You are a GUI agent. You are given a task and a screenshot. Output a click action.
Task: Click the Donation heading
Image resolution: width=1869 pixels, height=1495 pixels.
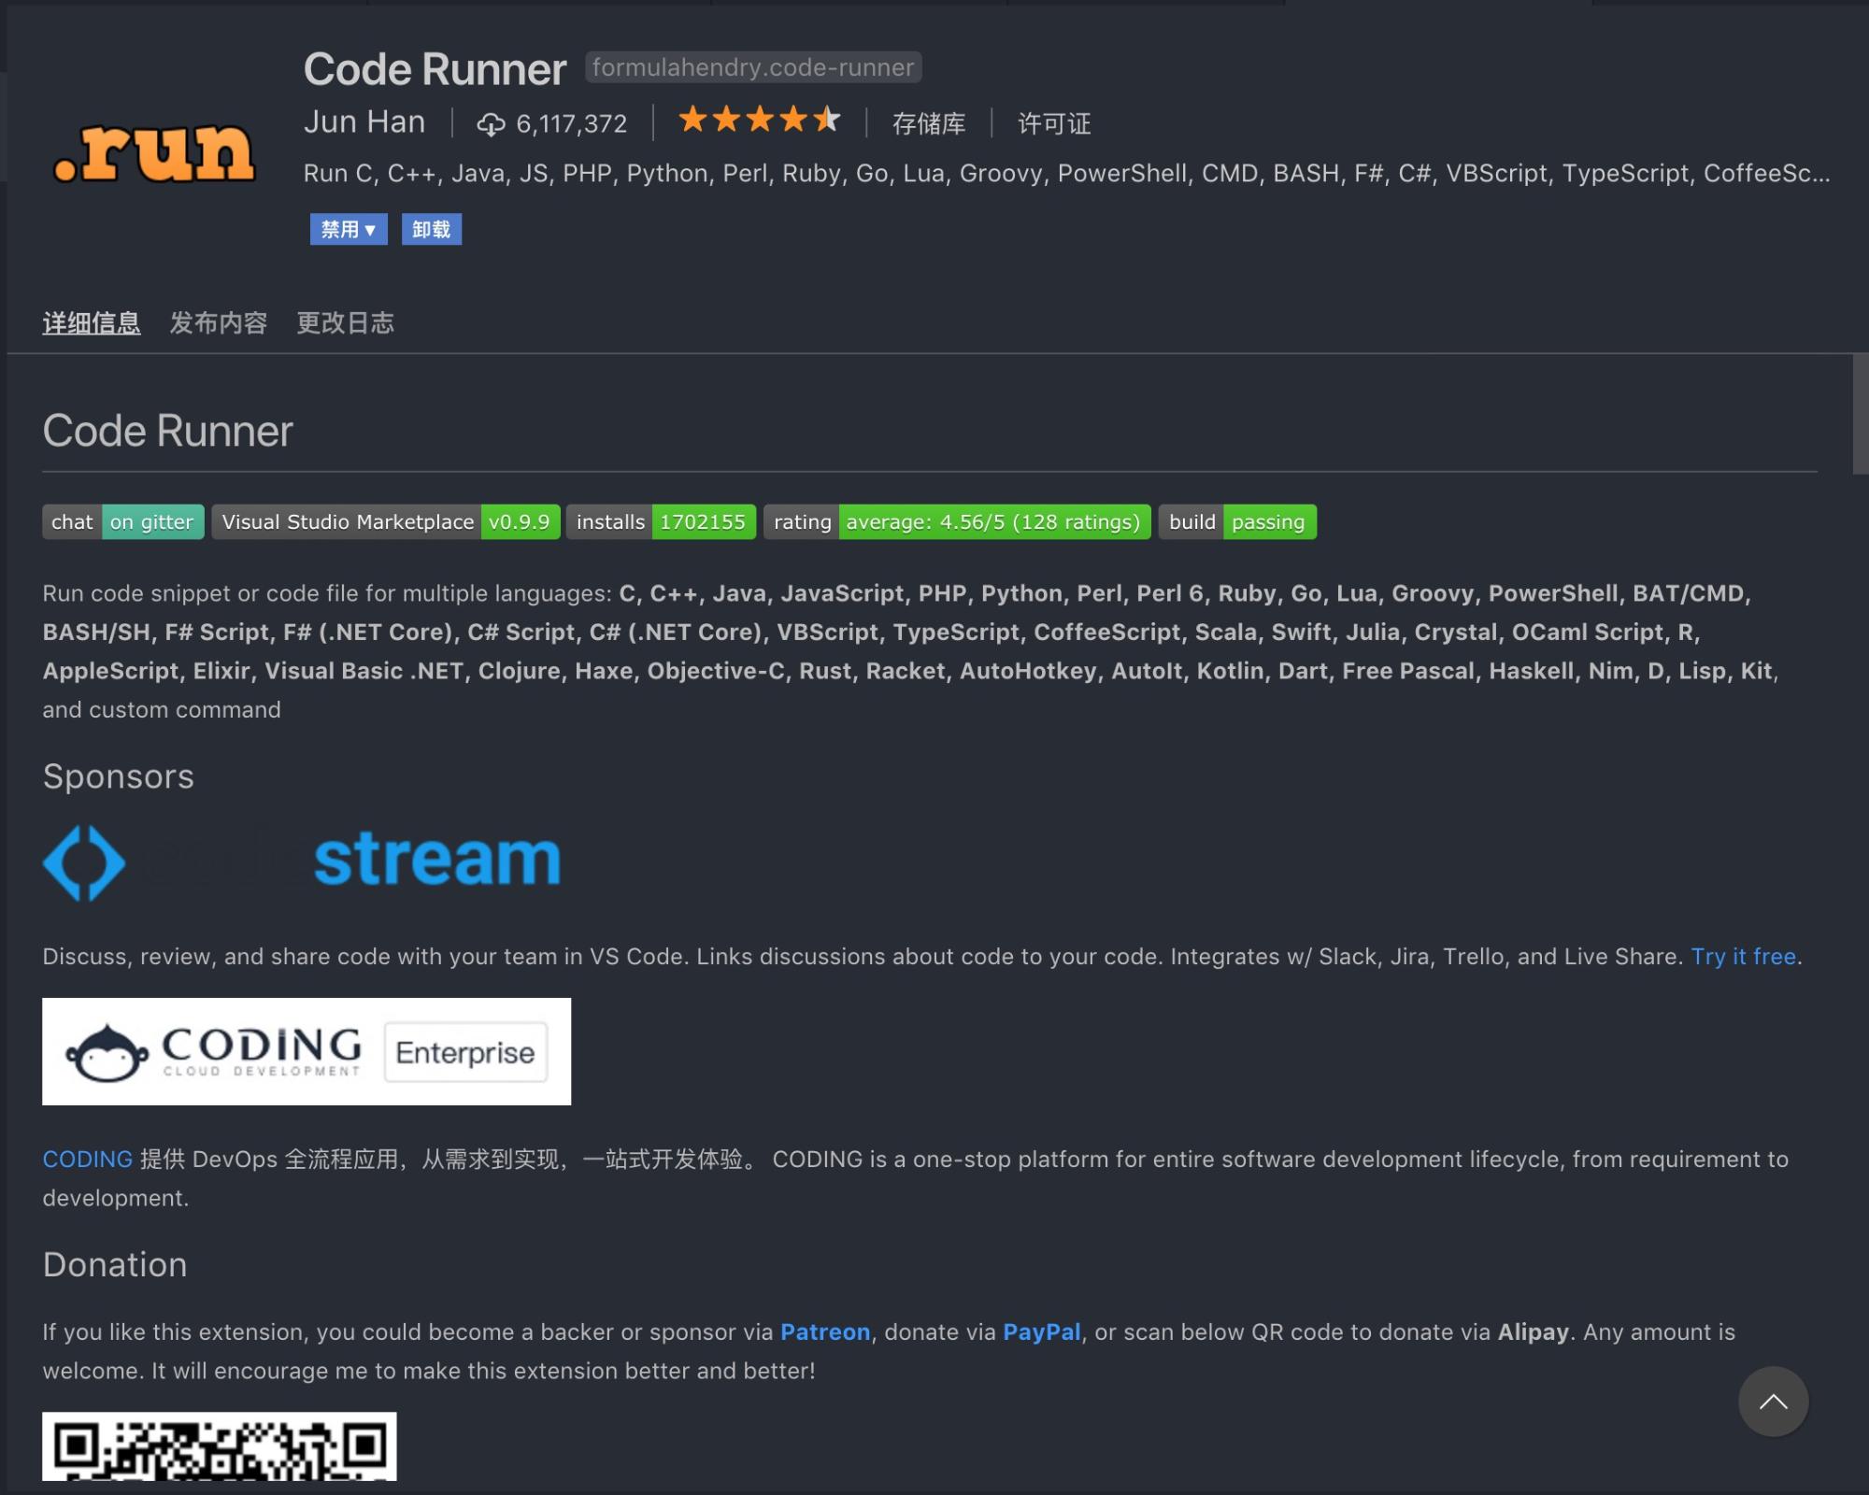point(115,1264)
